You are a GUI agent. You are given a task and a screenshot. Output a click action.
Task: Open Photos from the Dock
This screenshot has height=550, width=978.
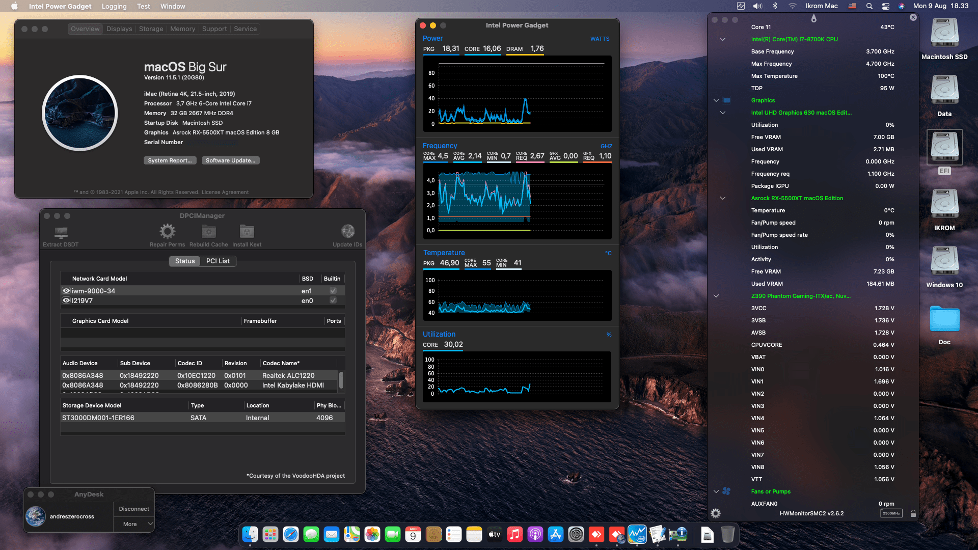(372, 534)
